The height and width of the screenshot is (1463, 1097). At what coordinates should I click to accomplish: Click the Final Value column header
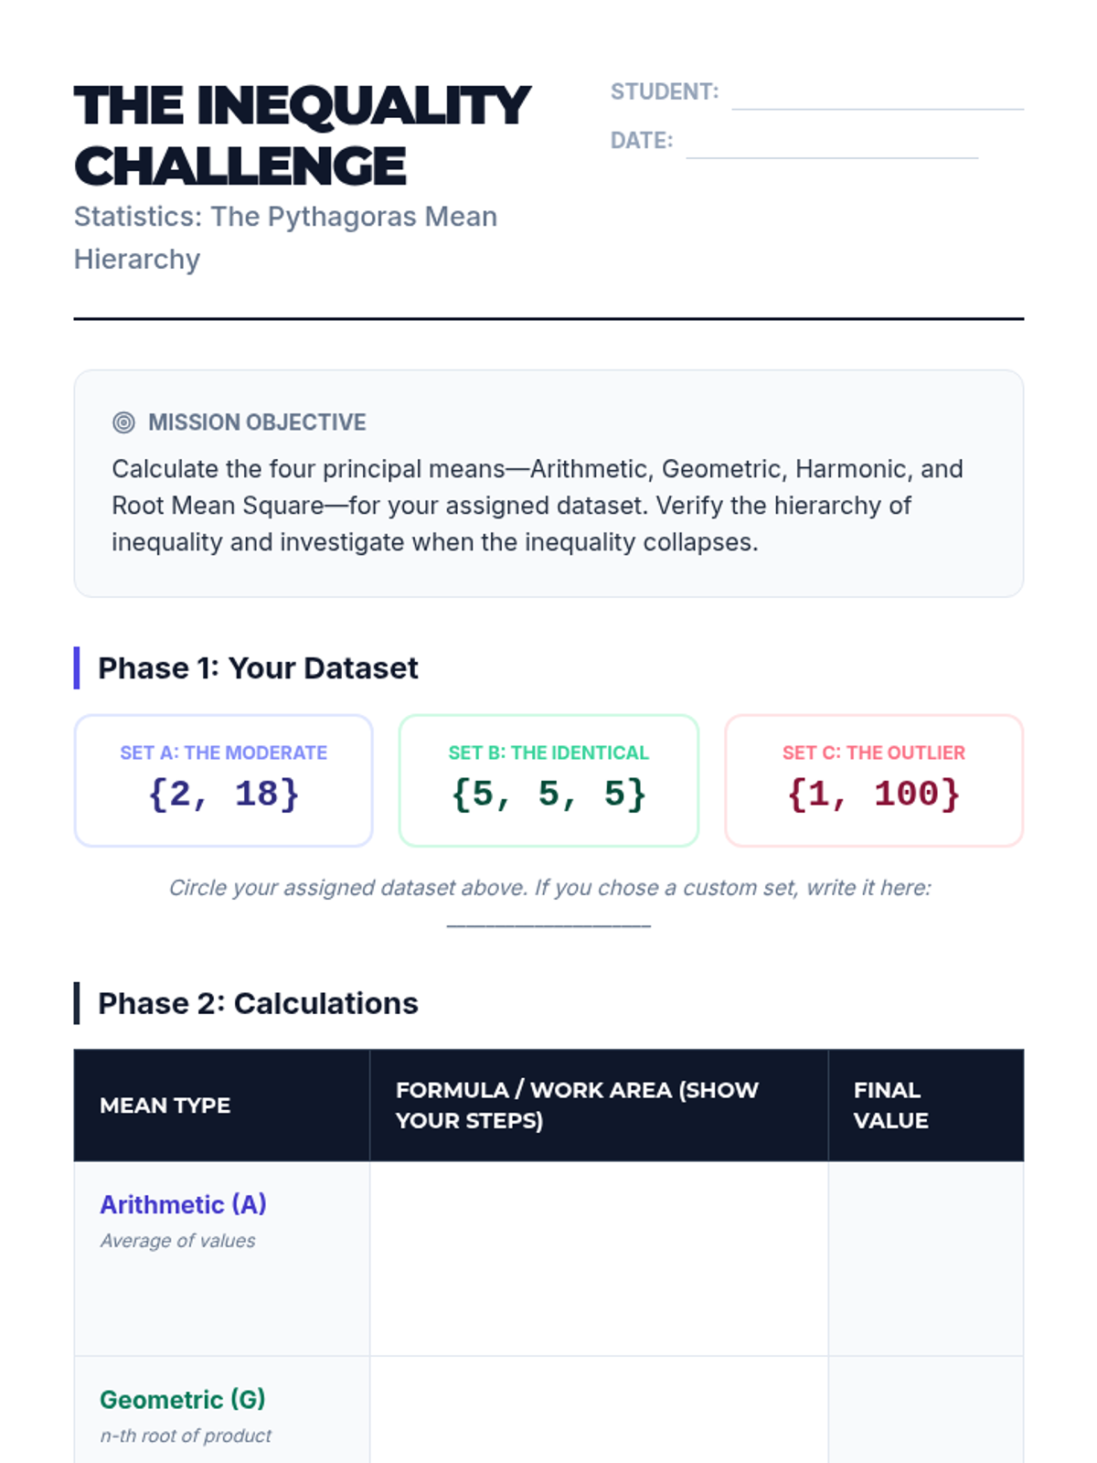[891, 1105]
